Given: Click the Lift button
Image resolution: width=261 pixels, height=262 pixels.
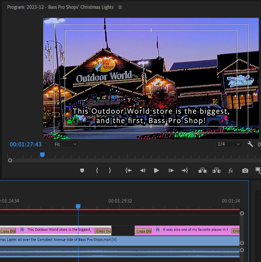Looking at the screenshot, I should [202, 170].
